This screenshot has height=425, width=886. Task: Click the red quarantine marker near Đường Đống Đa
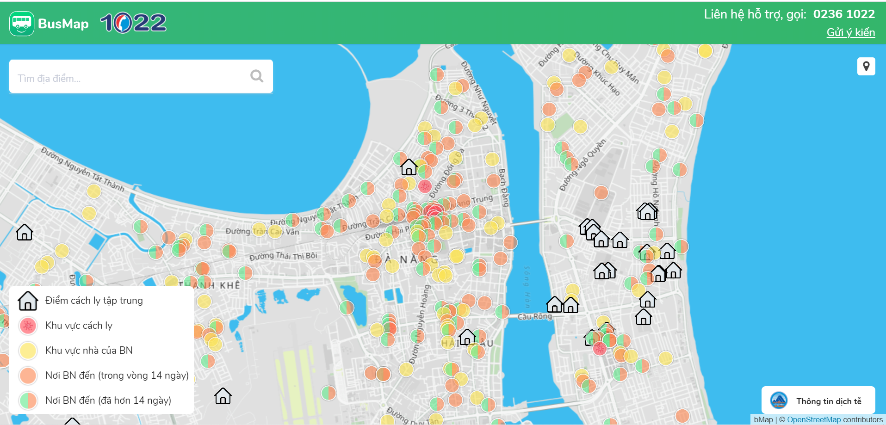click(x=425, y=186)
